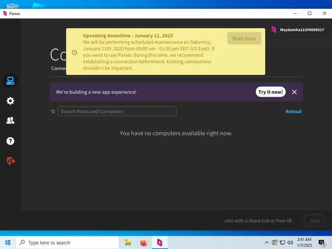Open the Computers tab in the sidebar
The height and width of the screenshot is (249, 332).
click(x=10, y=81)
